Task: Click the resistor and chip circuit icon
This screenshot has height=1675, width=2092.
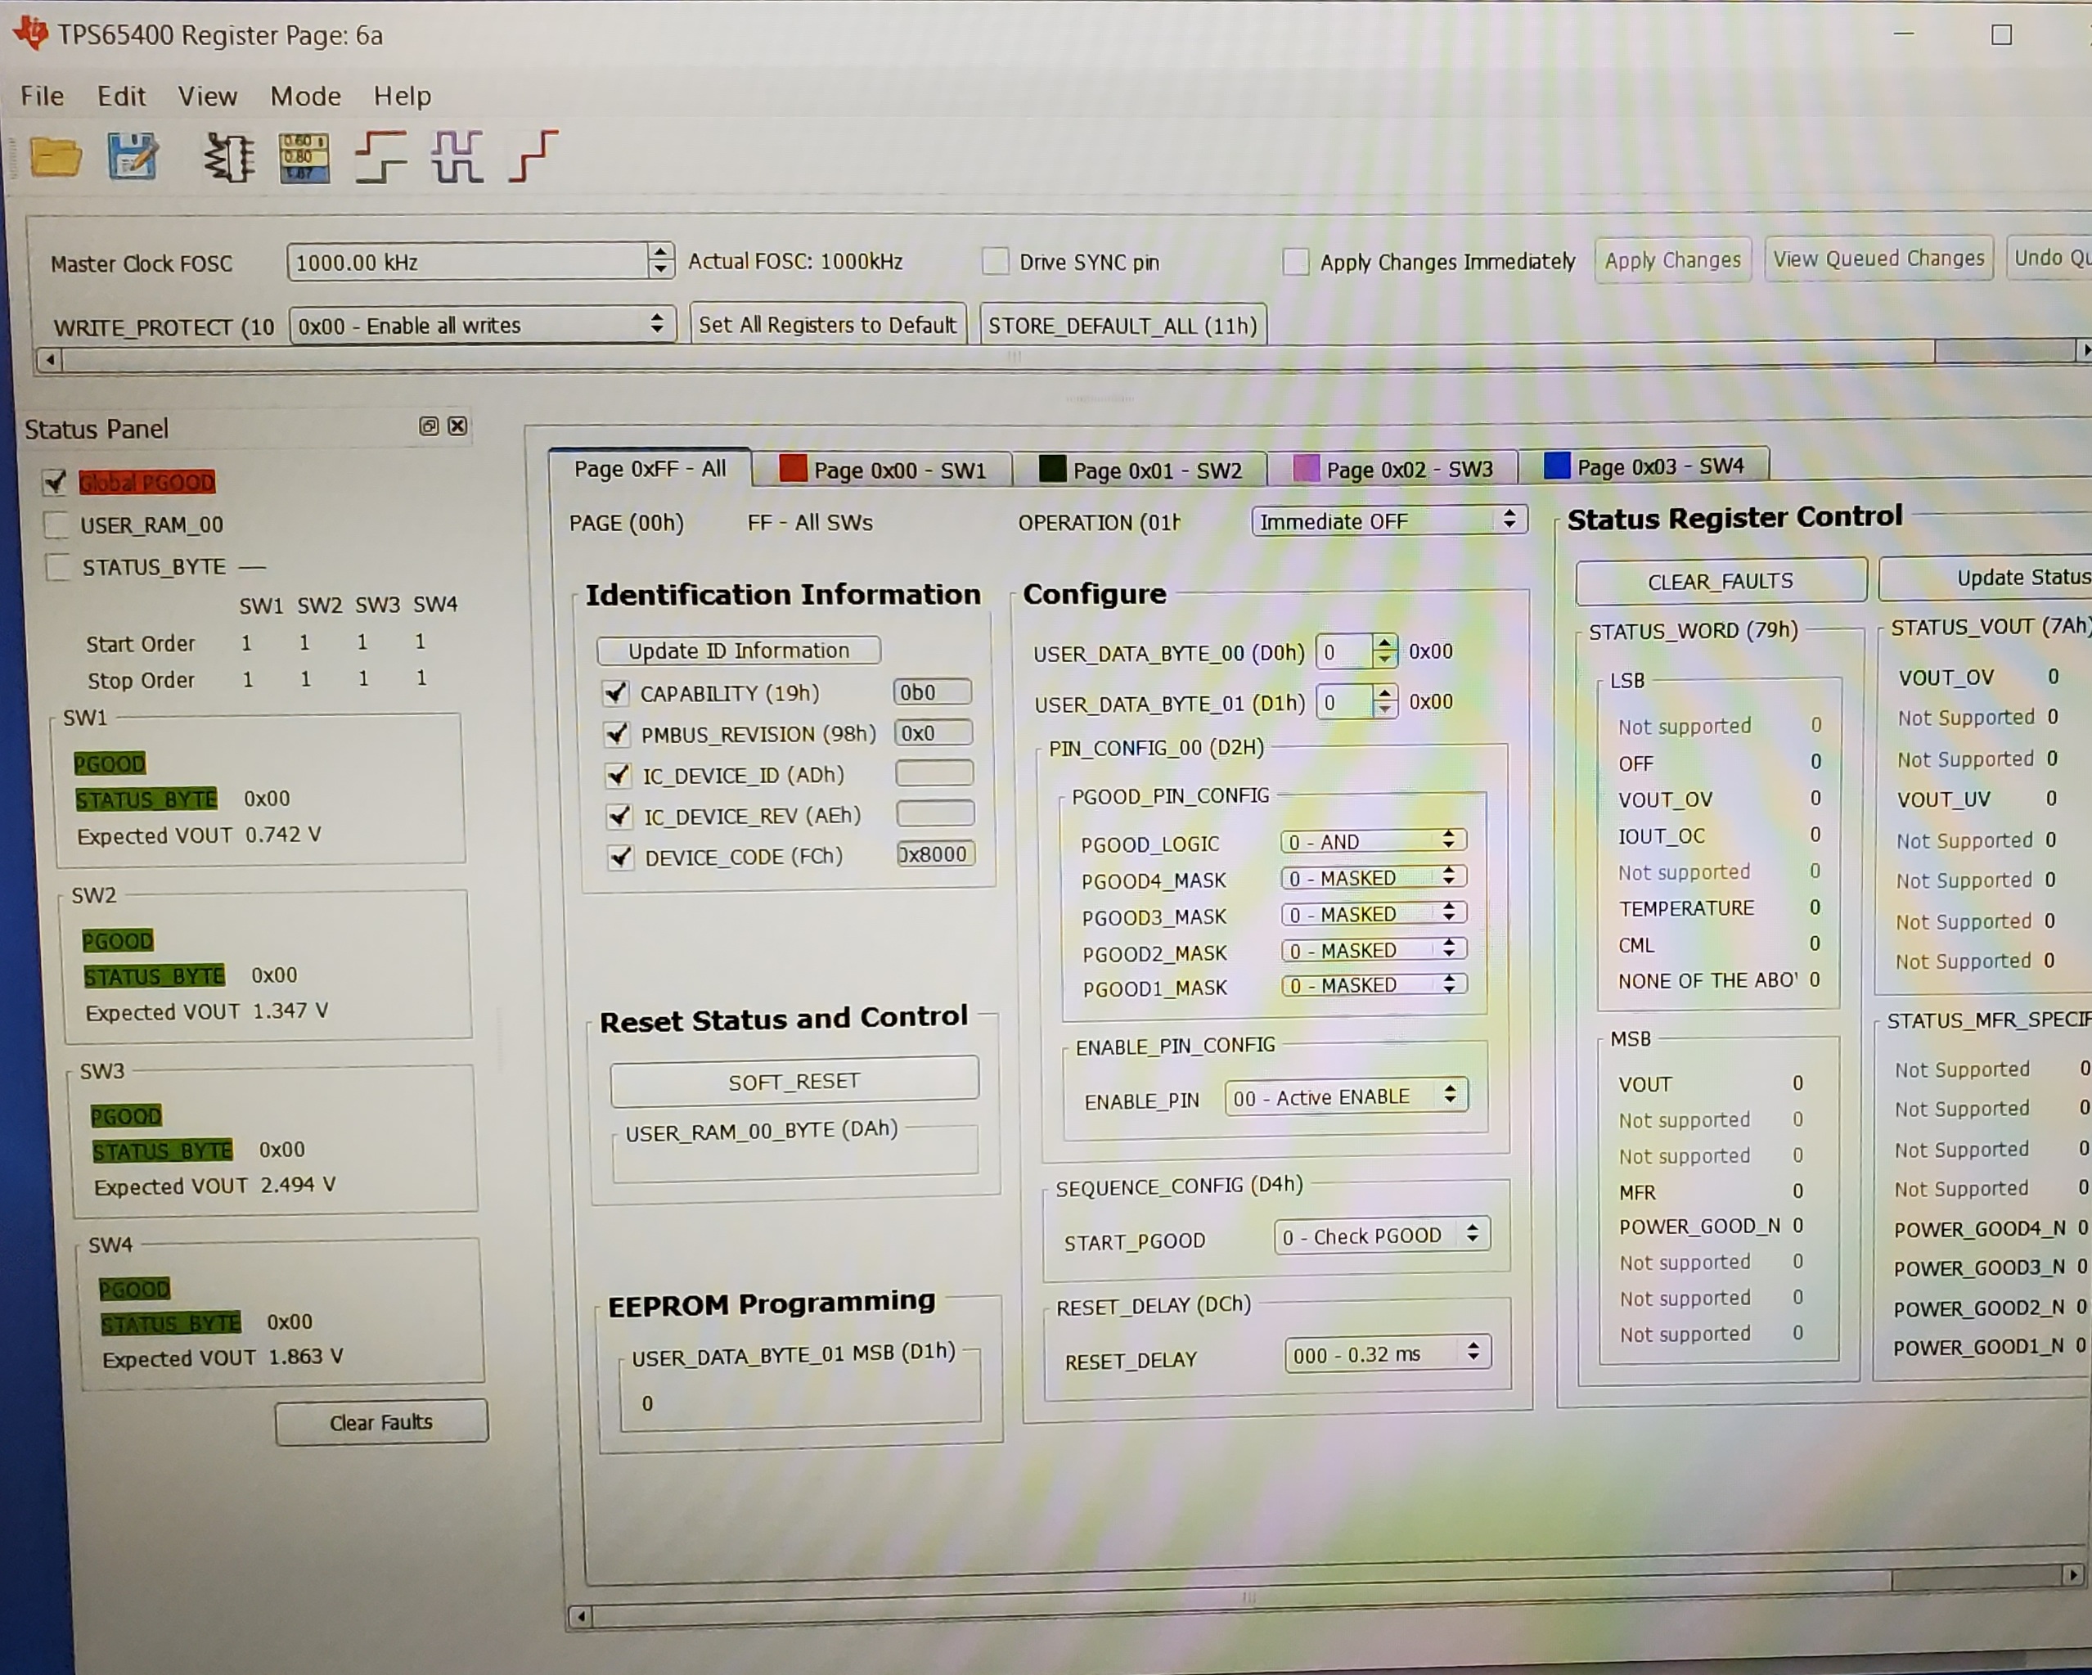Action: click(229, 157)
